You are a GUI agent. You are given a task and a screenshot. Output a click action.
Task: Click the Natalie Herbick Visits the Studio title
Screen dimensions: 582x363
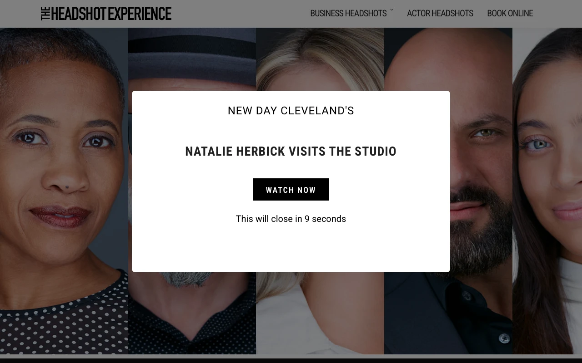291,152
